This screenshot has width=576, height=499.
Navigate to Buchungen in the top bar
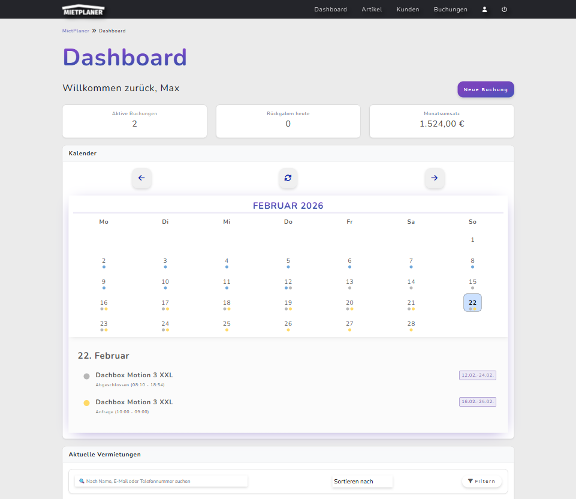click(450, 9)
